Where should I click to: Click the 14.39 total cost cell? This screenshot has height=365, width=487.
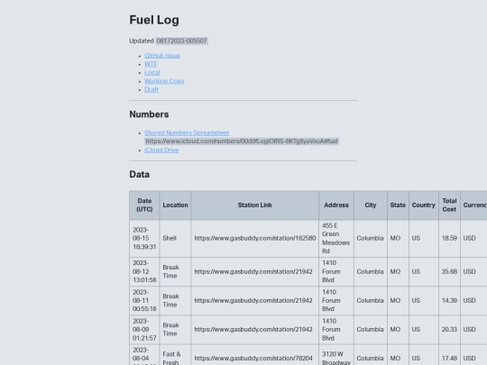click(449, 300)
